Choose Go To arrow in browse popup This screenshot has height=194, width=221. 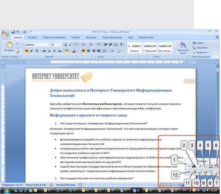pos(188,167)
